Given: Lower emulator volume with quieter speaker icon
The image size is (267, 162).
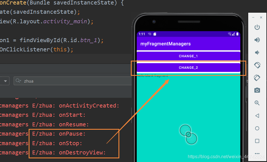Looking at the screenshot, I should 257,53.
